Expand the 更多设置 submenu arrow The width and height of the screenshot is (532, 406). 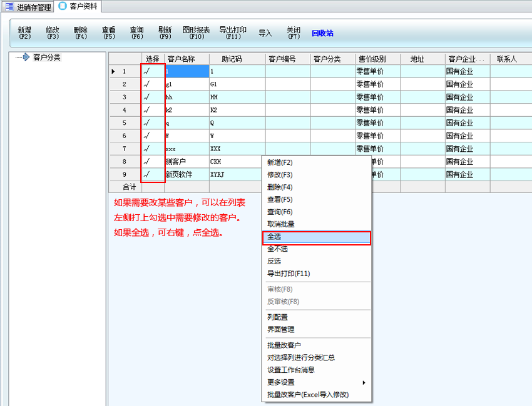click(x=364, y=382)
